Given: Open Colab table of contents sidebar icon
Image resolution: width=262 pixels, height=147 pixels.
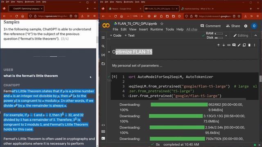Looking at the screenshot, I should [x=103, y=38].
